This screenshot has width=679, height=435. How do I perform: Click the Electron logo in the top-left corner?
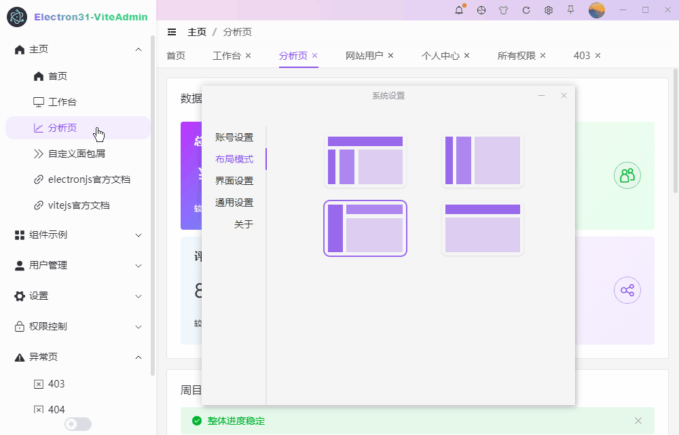16,15
